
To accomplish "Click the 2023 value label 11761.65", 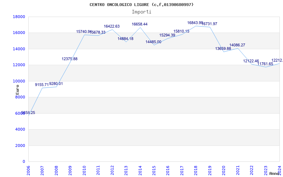I will (x=265, y=64).
